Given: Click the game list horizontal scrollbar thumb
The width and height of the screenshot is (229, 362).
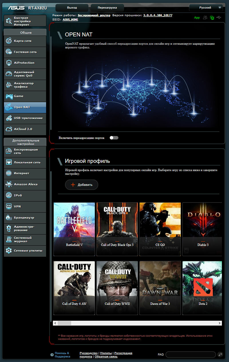Looking at the screenshot, I should pos(64,323).
